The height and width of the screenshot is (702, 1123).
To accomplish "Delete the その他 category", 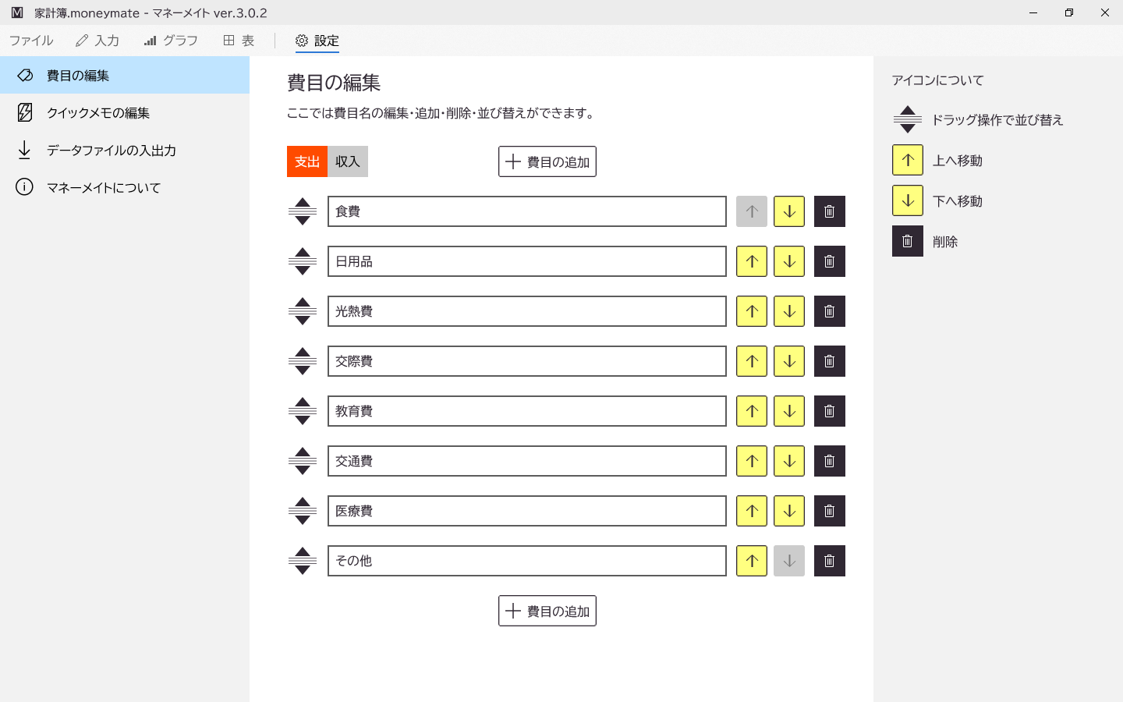I will coord(829,561).
